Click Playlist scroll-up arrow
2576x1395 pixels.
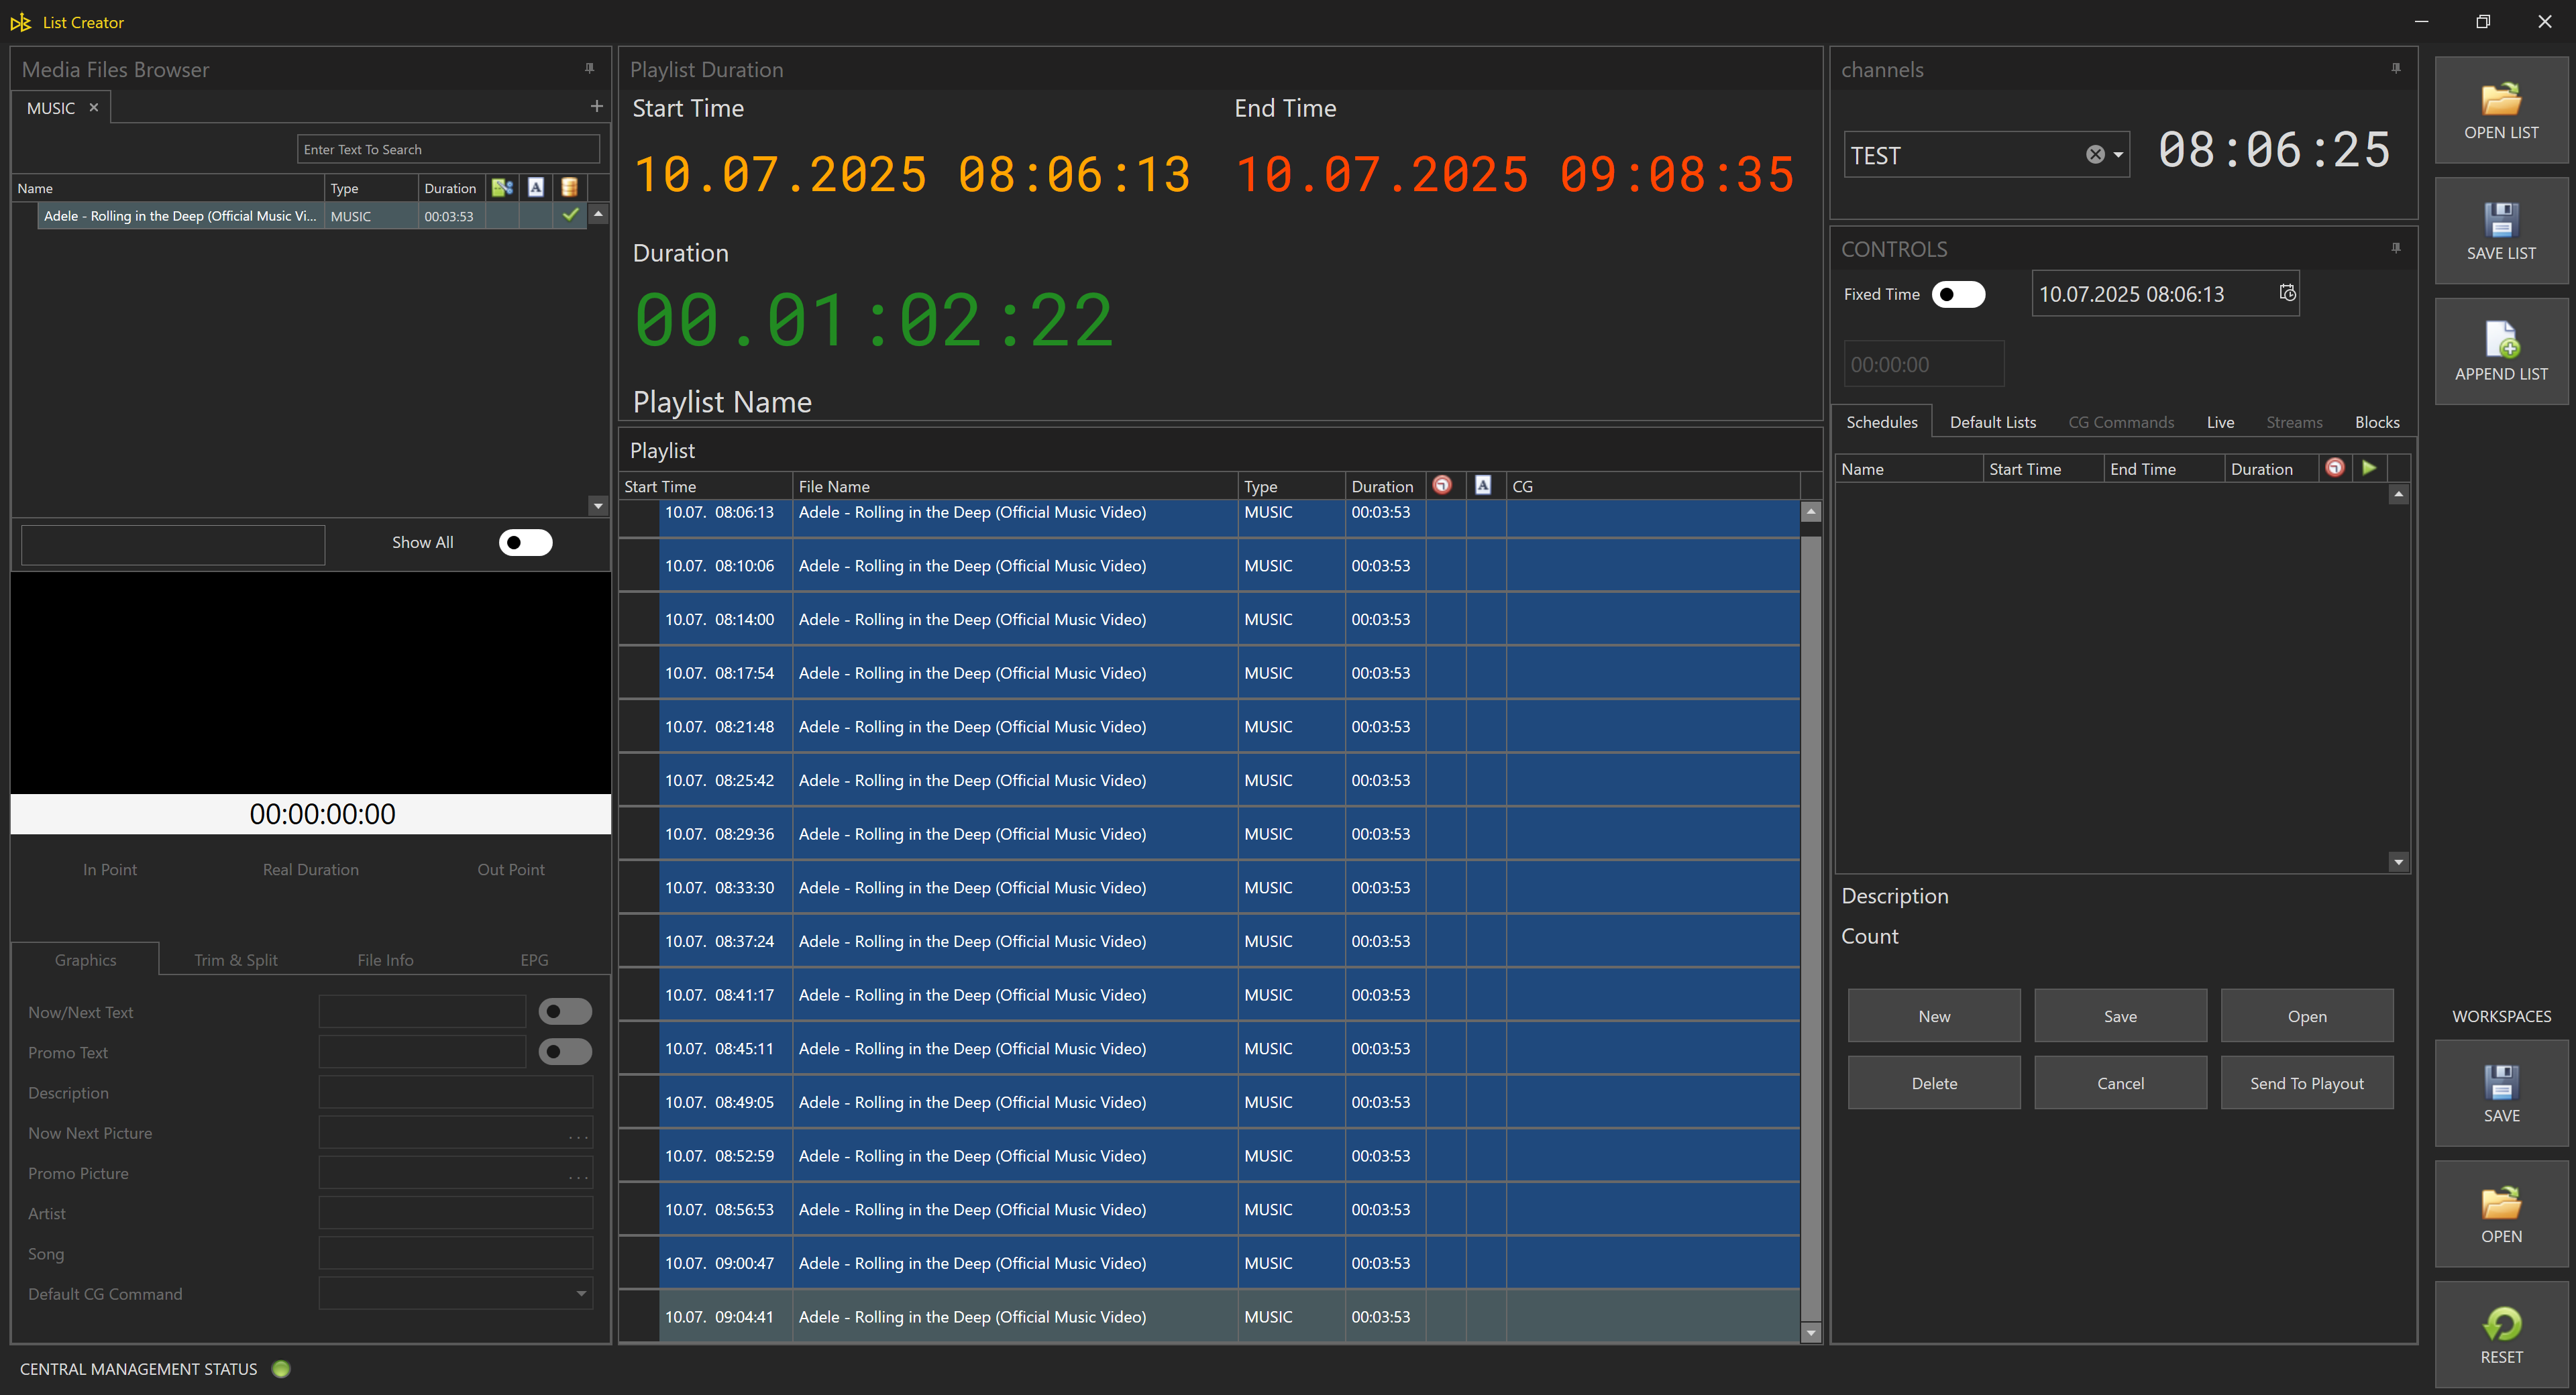click(x=1810, y=511)
